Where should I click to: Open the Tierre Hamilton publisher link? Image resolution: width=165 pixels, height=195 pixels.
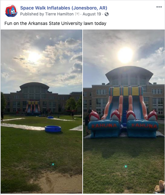[59, 14]
